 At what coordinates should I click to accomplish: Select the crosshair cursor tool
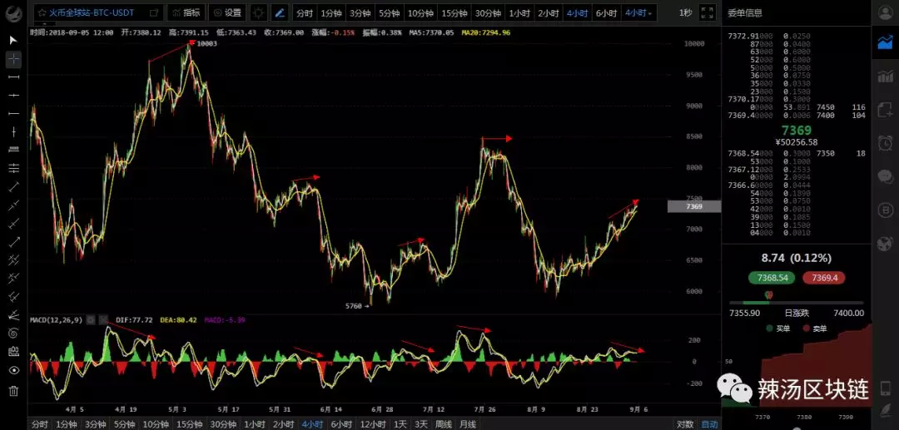pos(14,58)
